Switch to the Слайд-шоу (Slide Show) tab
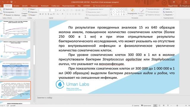The width and height of the screenshot is (190, 107). [x=56, y=6]
